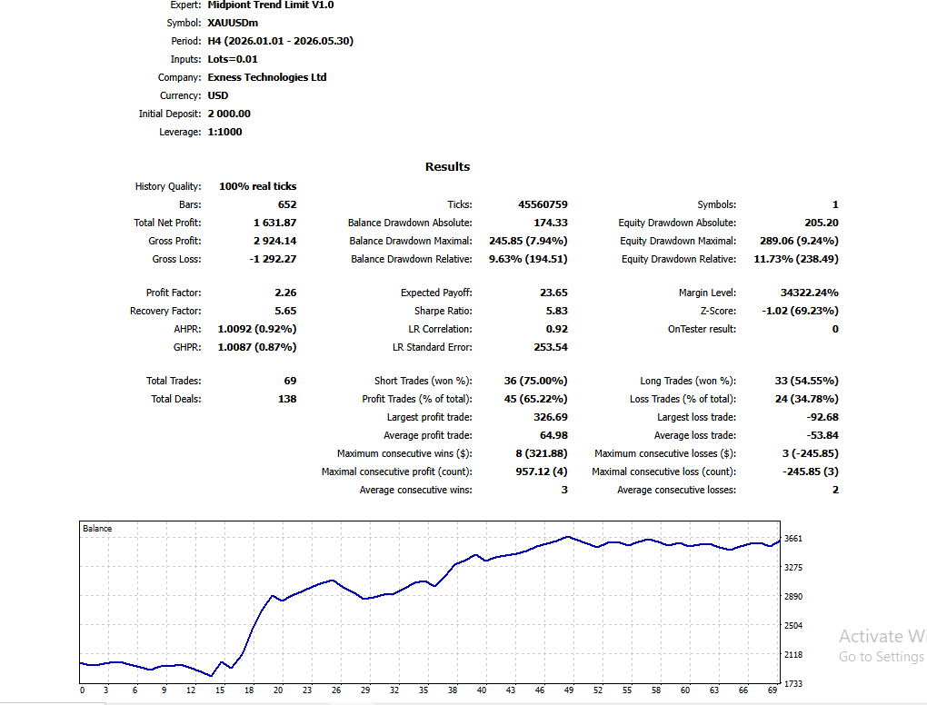
Task: Click the Symbols count label
Action: pyautogui.click(x=716, y=204)
